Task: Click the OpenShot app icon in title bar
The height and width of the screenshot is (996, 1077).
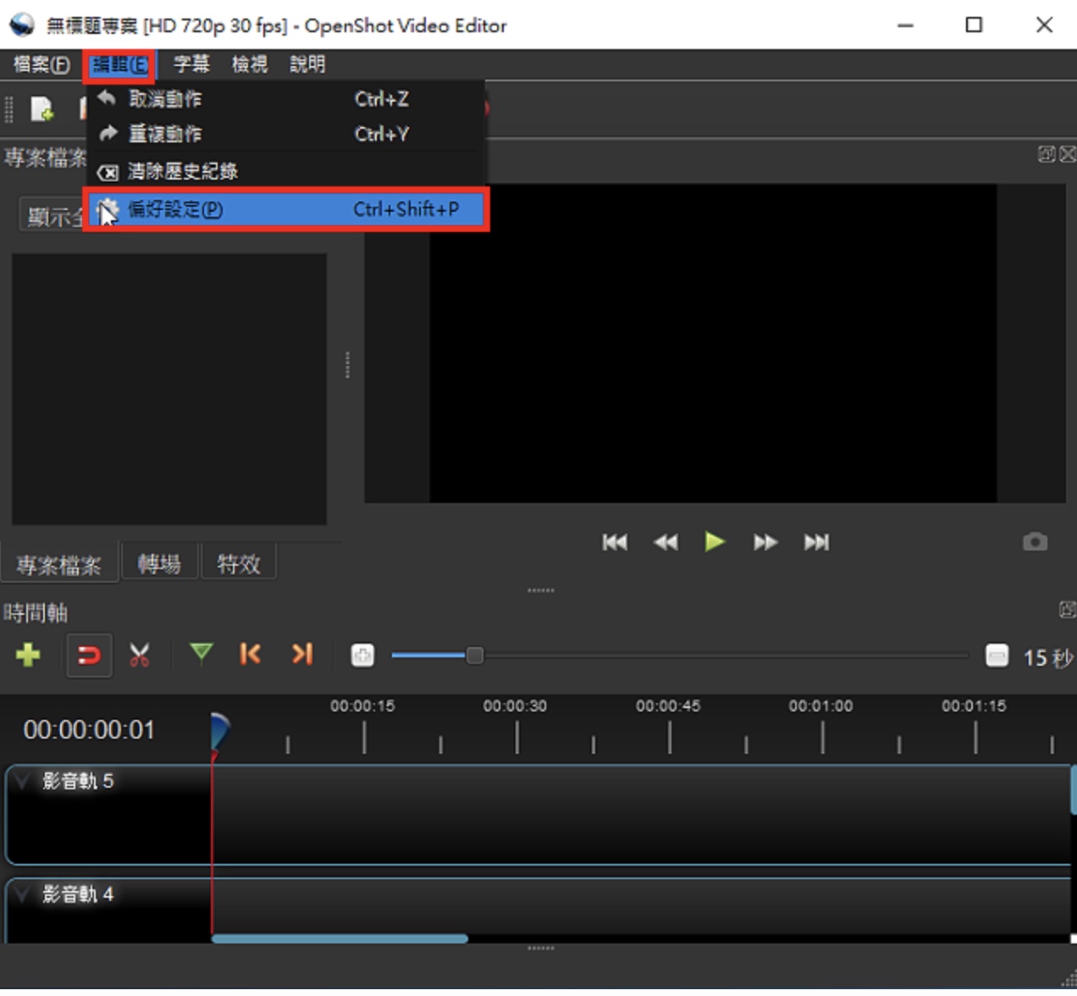Action: [22, 25]
